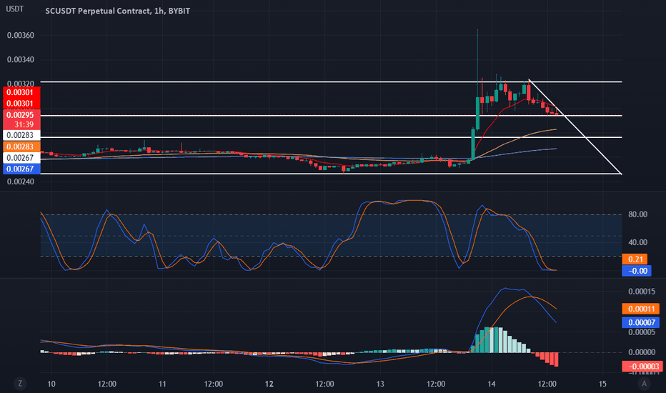This screenshot has height=393, width=666.
Task: Click the blue -0.00 stochastic value label
Action: [636, 271]
